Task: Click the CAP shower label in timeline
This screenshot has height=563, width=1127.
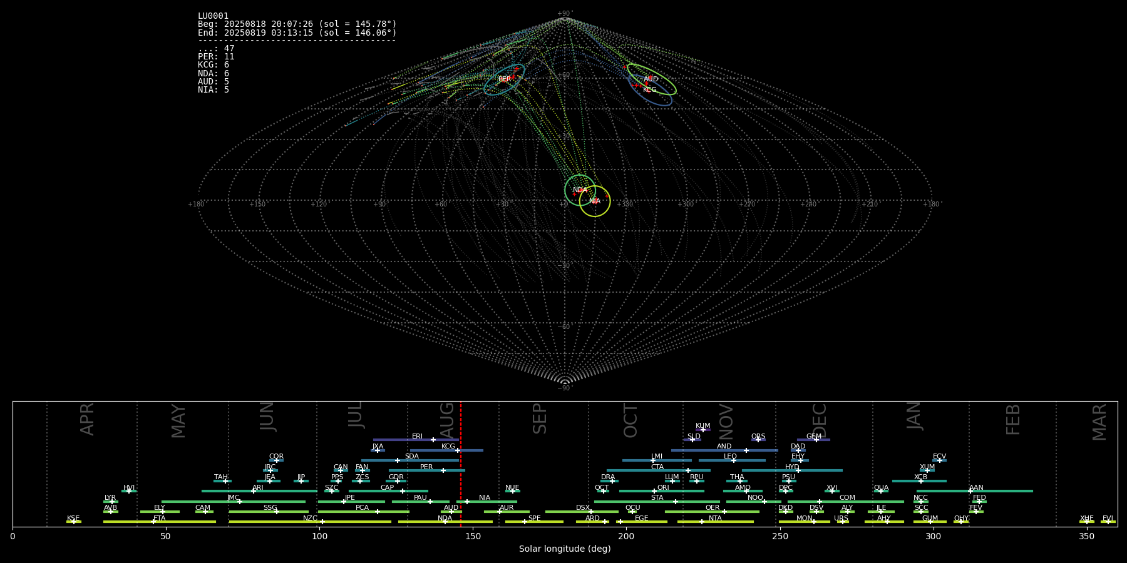Action: (388, 488)
